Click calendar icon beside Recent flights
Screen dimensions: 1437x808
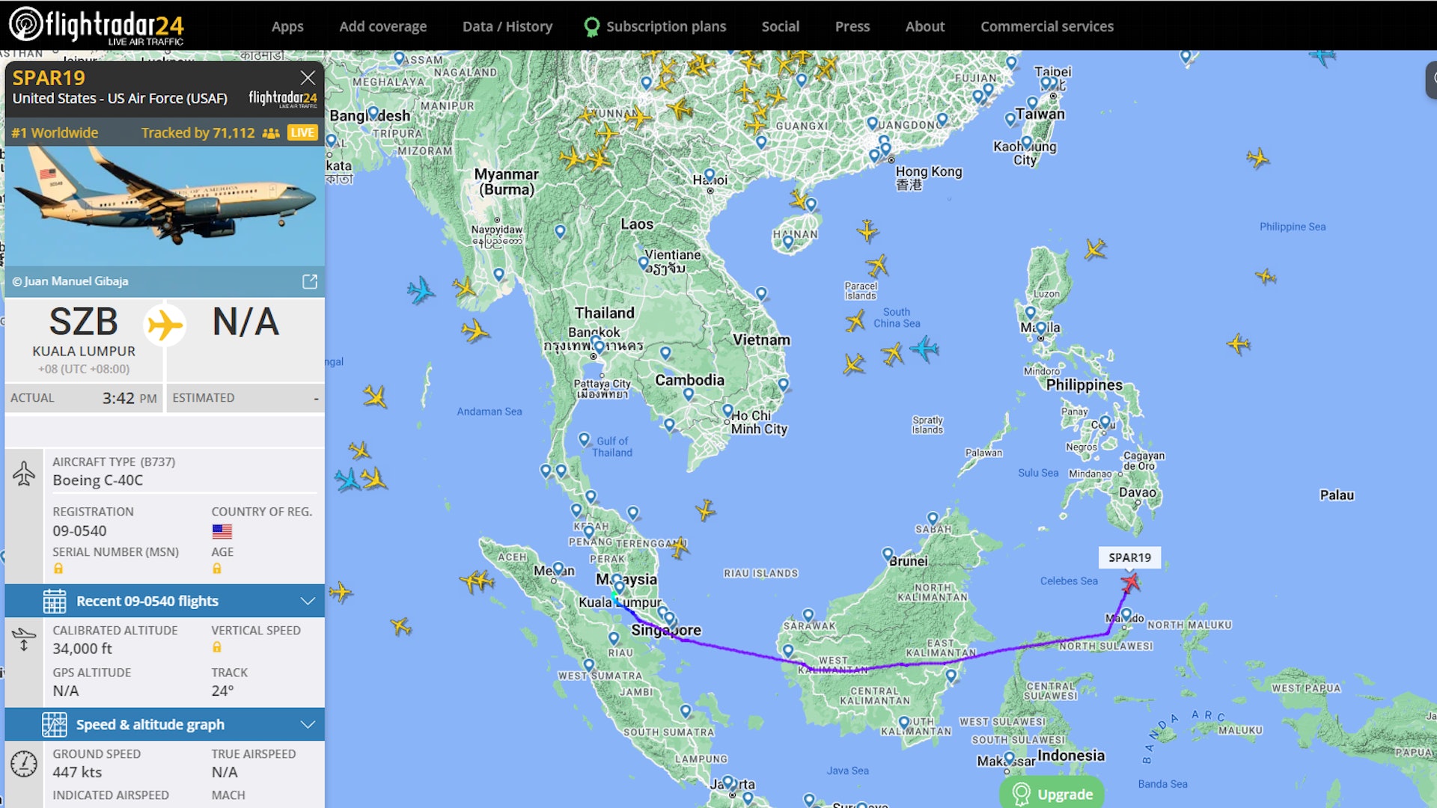(x=54, y=601)
